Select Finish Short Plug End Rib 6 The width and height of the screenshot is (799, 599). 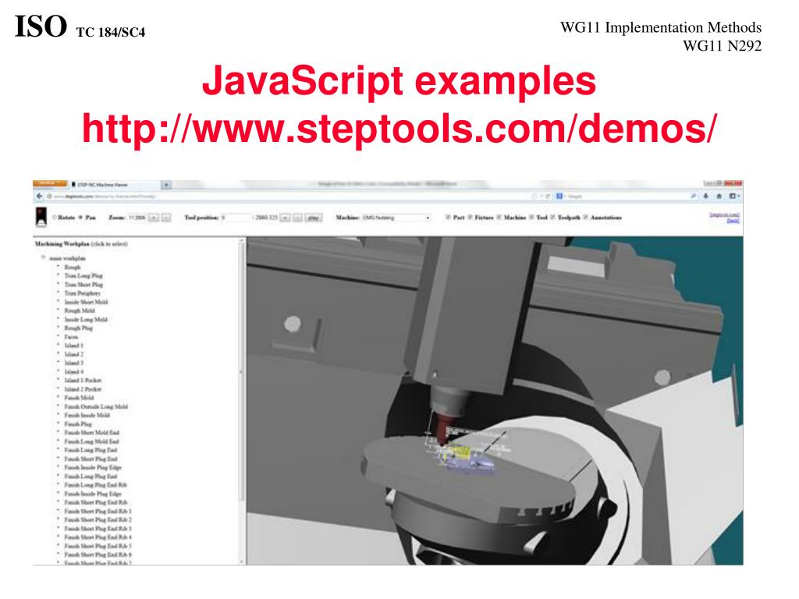[98, 555]
